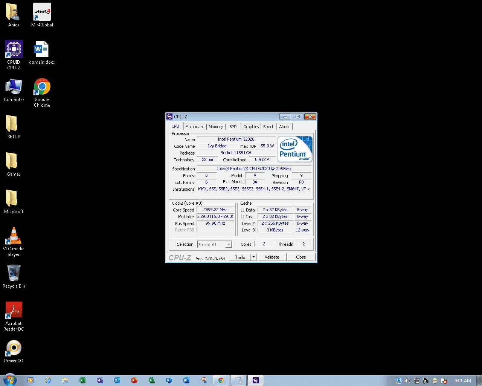The width and height of the screenshot is (482, 386).
Task: Open Windows Explorer from the taskbar
Action: [65, 380]
